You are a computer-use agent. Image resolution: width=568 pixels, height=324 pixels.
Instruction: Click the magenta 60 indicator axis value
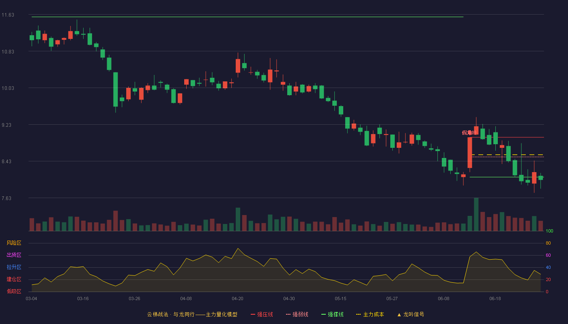[x=548, y=255]
